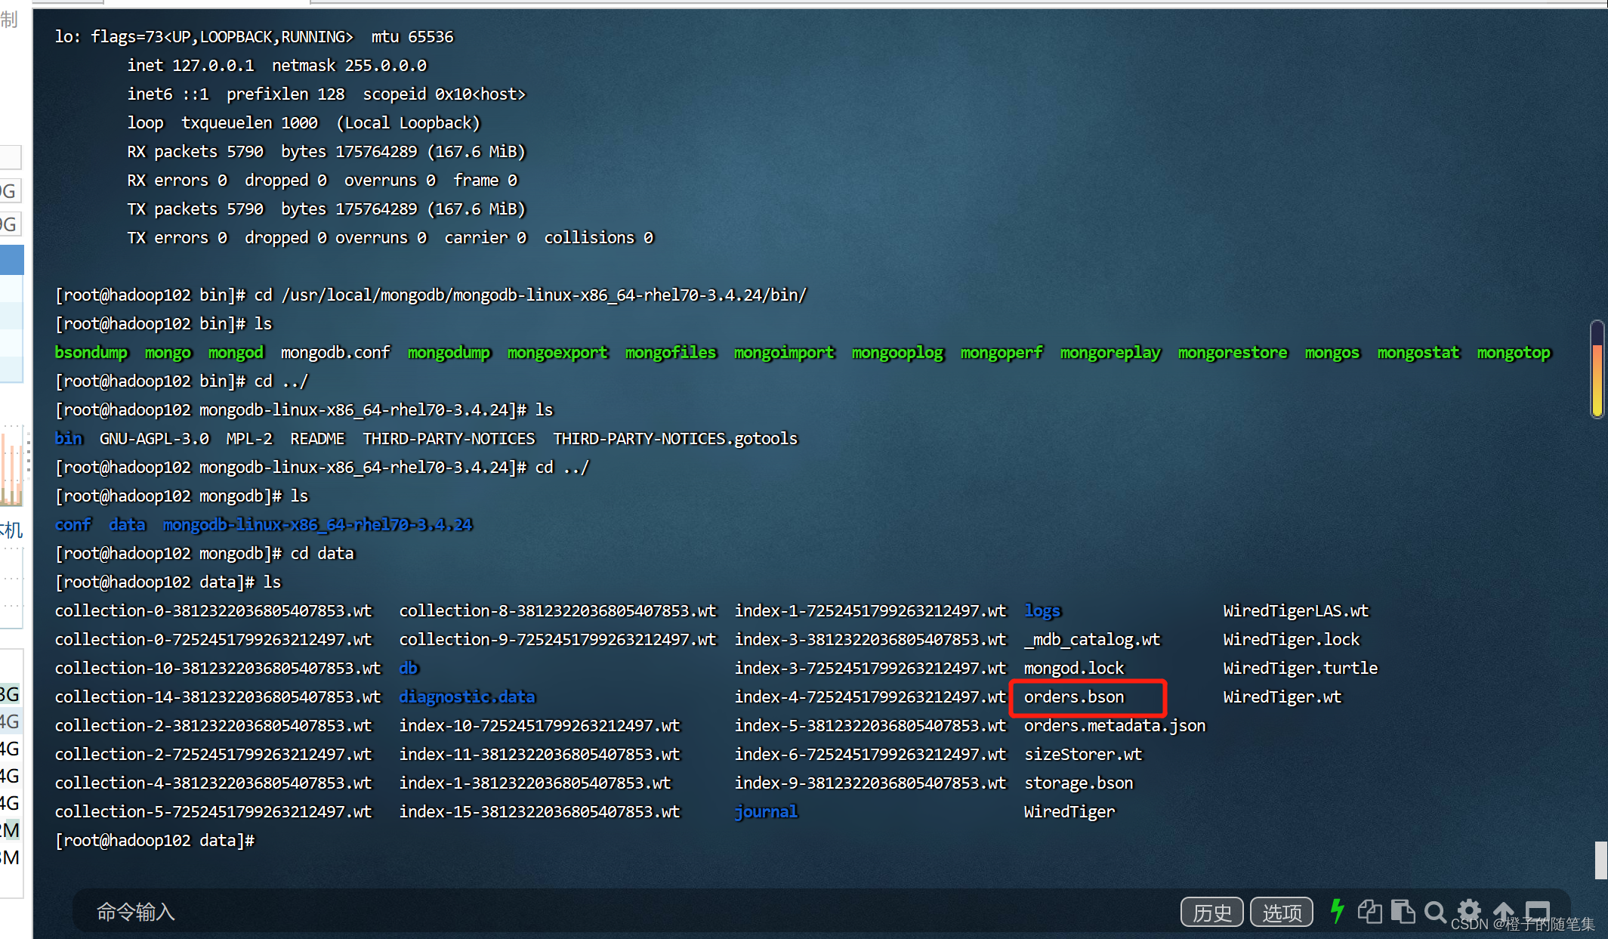This screenshot has width=1608, height=939.
Task: Click index-10-7252451799263212497.wt file name
Action: 539,725
